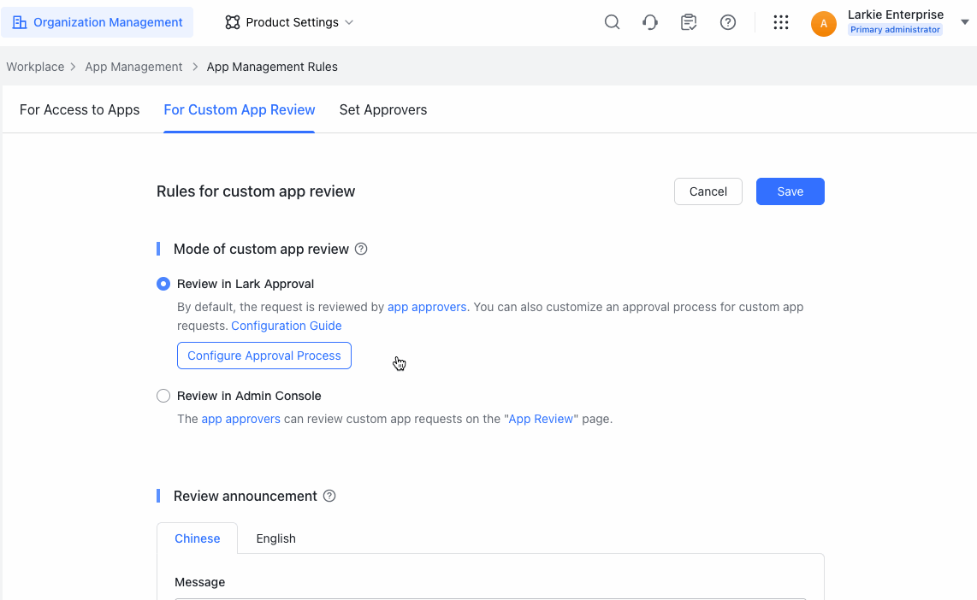Click the help icon beside Mode of custom app review
The height and width of the screenshot is (600, 977).
click(x=361, y=249)
